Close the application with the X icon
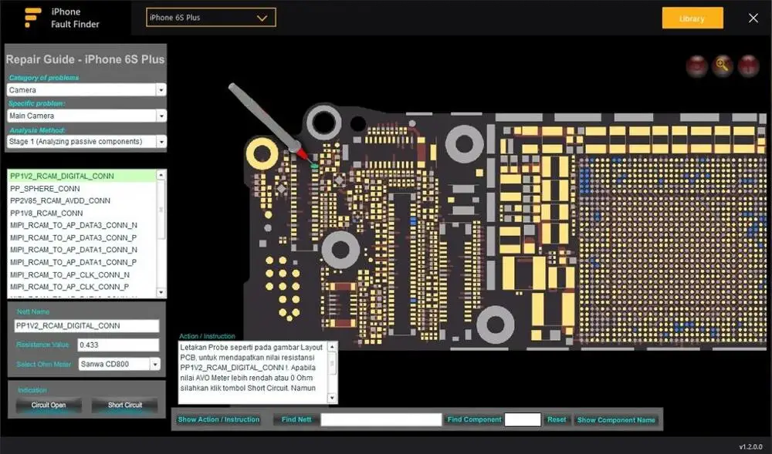 pyautogui.click(x=753, y=18)
